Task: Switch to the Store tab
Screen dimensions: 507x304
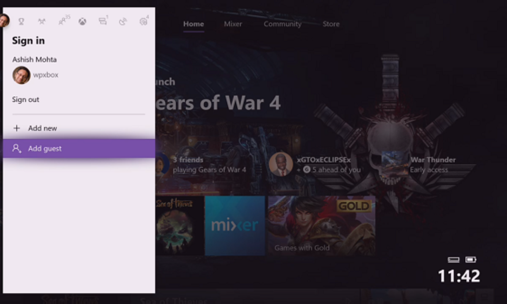Action: coord(331,24)
